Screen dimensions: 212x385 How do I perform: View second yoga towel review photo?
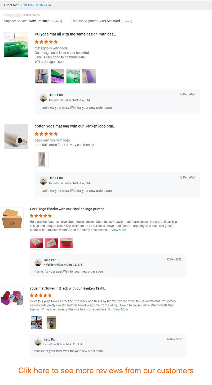coord(51,323)
